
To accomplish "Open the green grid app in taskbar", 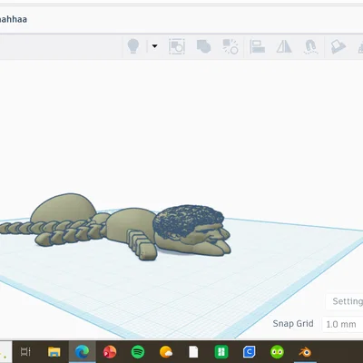I will click(x=221, y=352).
